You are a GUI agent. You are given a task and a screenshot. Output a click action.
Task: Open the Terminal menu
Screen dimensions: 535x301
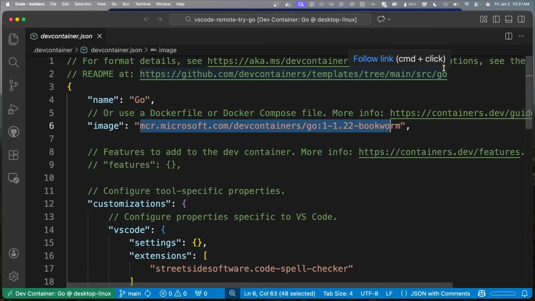click(x=143, y=4)
